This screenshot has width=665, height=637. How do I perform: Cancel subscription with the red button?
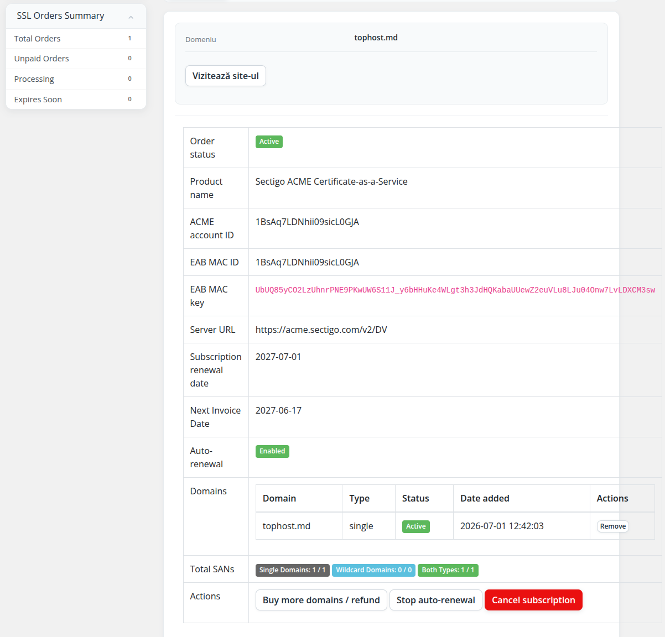(x=533, y=600)
